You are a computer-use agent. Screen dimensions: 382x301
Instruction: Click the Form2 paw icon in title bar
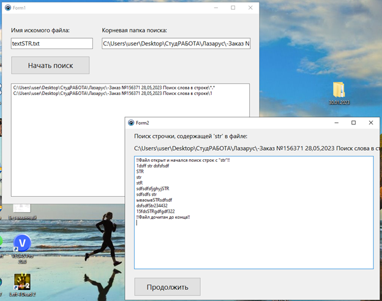pos(131,123)
